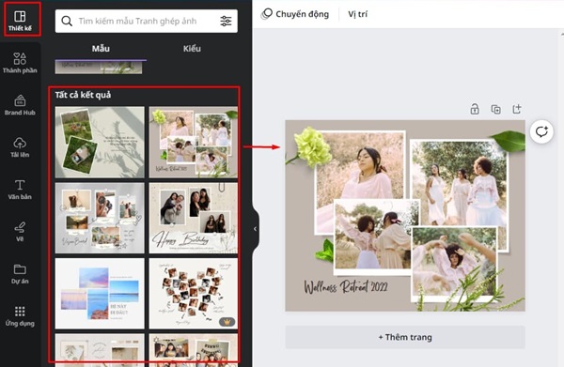Collapse the side panel with arrow handle
The width and height of the screenshot is (564, 367).
255,229
